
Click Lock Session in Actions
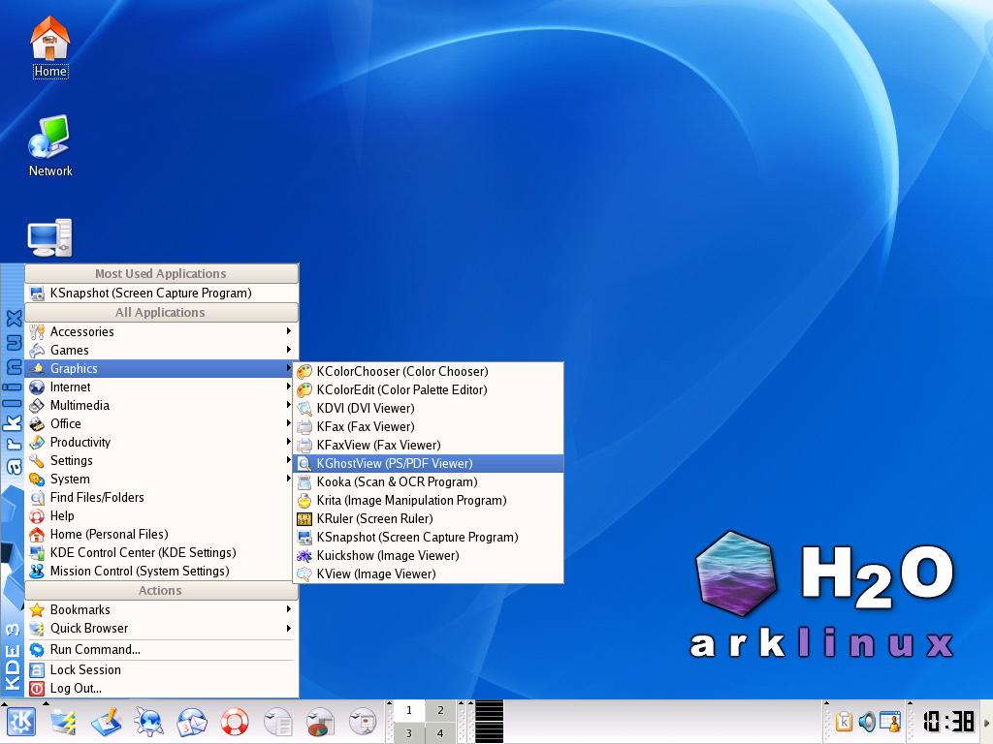coord(162,669)
